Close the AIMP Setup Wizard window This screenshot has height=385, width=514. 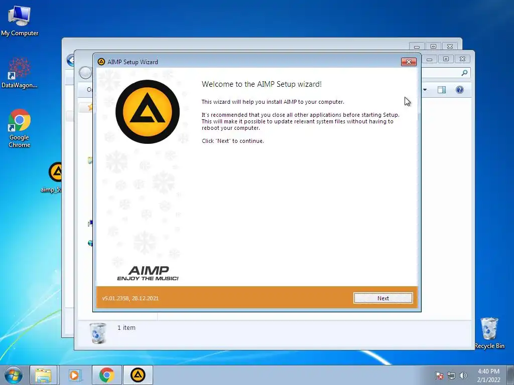[x=409, y=62]
